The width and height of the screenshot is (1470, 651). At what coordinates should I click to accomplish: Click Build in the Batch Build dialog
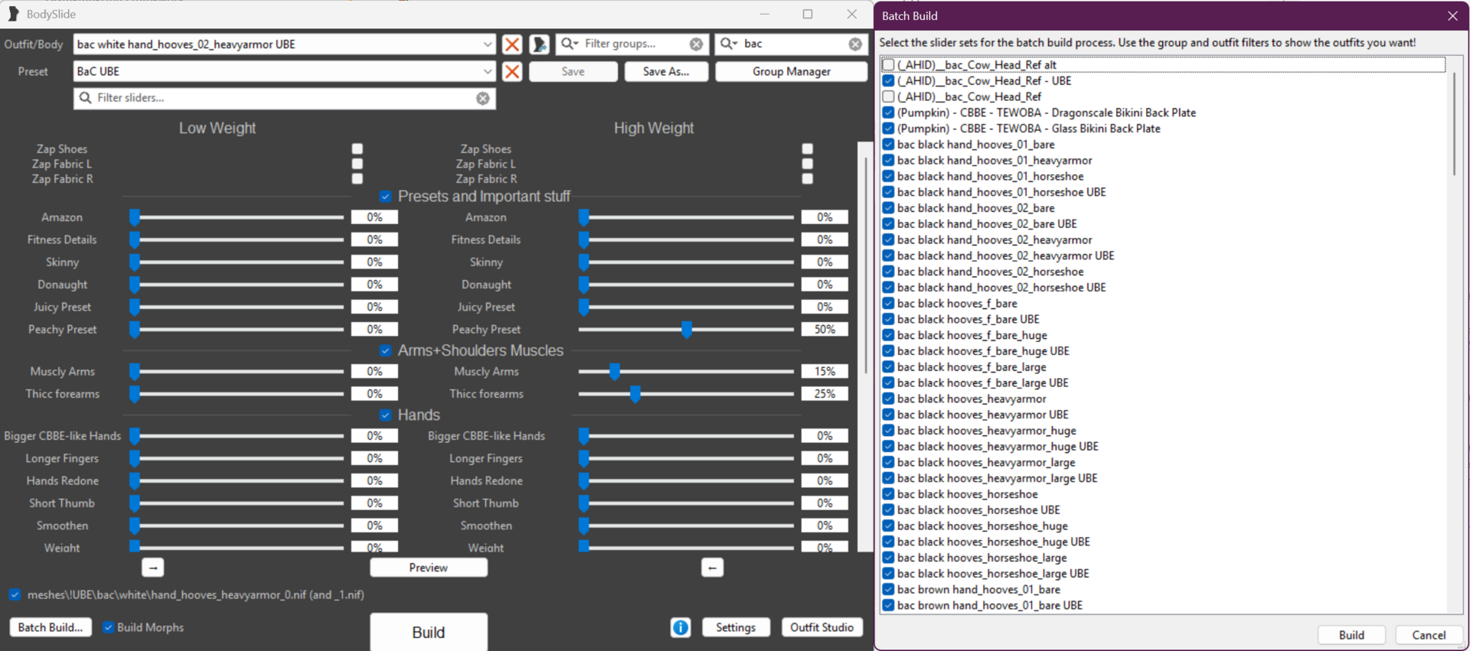[x=1351, y=635]
